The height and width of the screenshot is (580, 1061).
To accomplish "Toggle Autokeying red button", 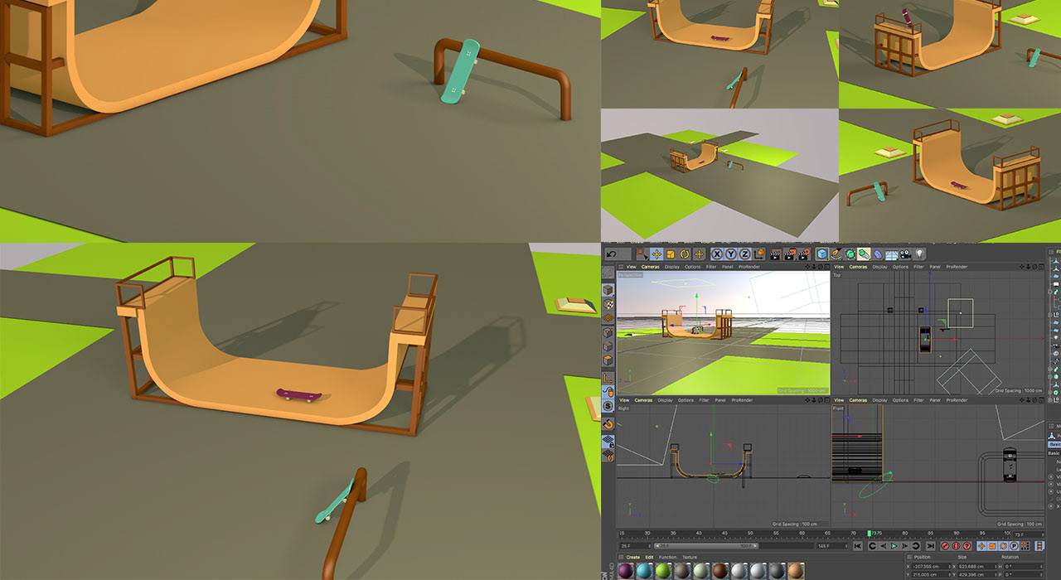I will (x=956, y=546).
